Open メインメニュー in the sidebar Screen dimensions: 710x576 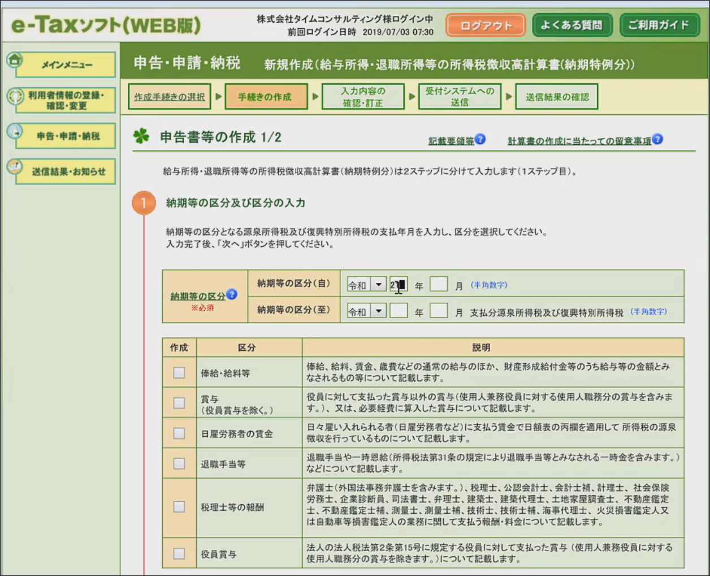click(x=66, y=65)
